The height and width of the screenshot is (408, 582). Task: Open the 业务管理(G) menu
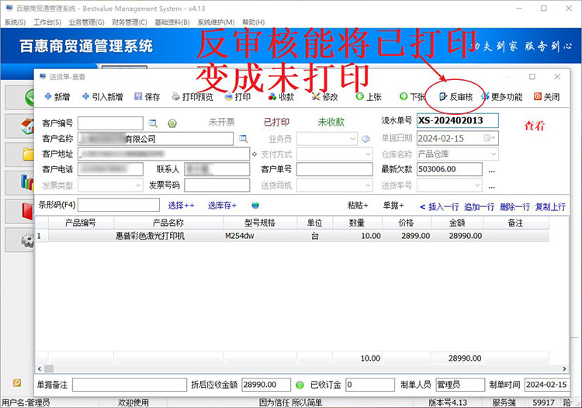86,22
